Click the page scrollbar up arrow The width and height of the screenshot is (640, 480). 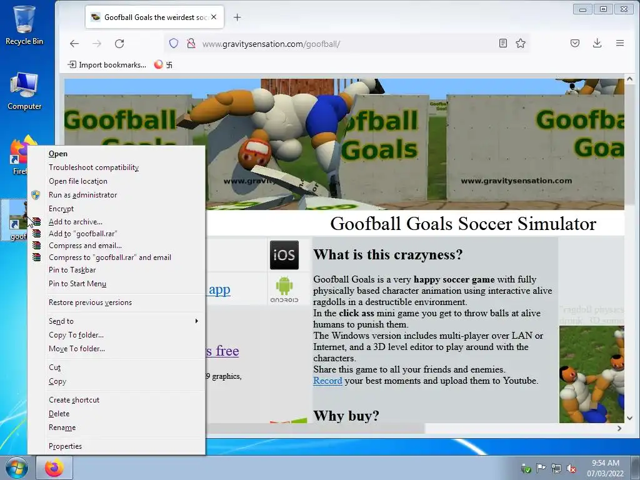629,79
